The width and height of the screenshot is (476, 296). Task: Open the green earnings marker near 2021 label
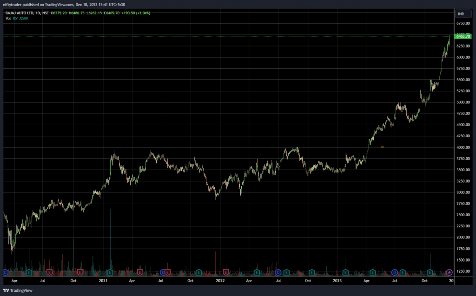coord(110,272)
